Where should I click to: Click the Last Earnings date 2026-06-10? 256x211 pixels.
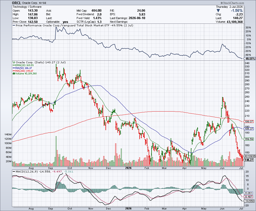coord(137,18)
